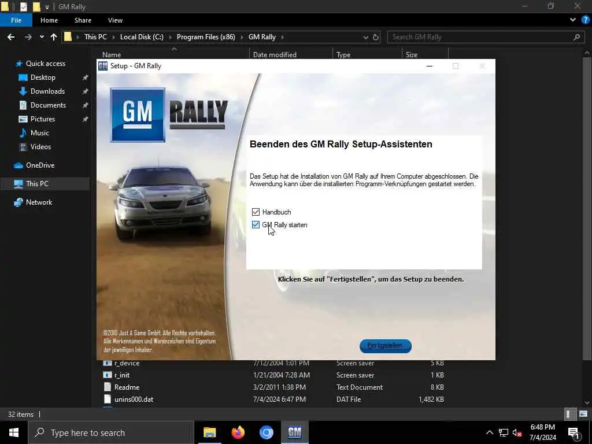The image size is (592, 444).
Task: Switch to the Home ribbon tab
Action: tap(49, 20)
